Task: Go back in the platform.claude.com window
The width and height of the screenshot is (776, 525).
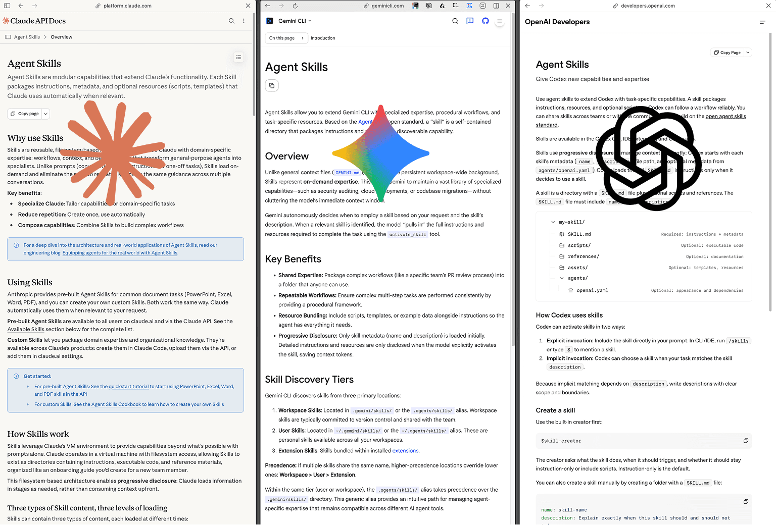Action: (x=21, y=6)
